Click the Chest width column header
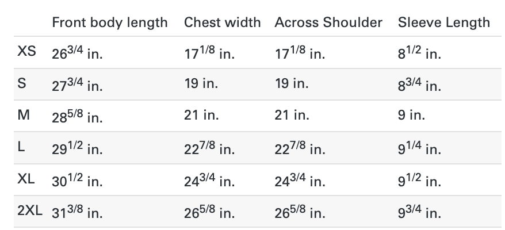This screenshot has height=230, width=505. click(x=222, y=22)
